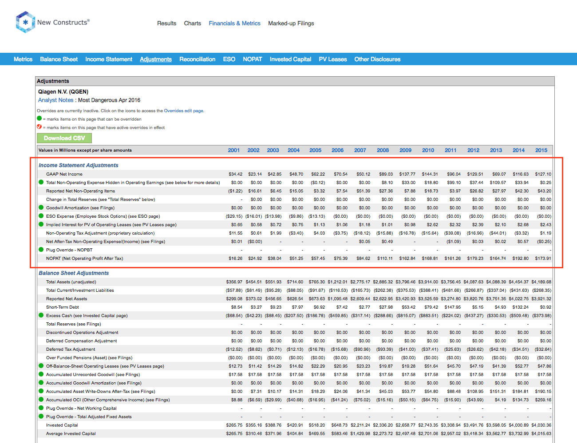The width and height of the screenshot is (577, 443).
Task: Click green dot for Plug Override - Net Working Capital
Action: (41, 408)
